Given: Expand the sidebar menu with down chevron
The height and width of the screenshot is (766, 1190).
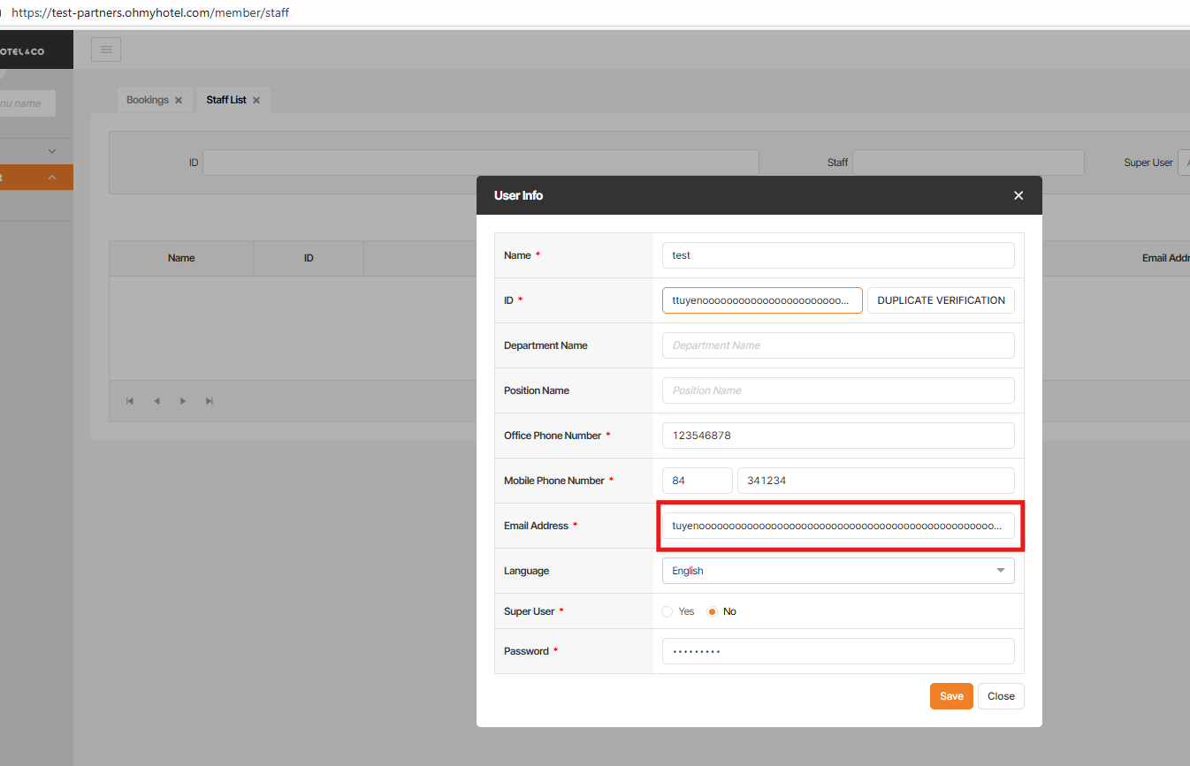Looking at the screenshot, I should point(52,152).
